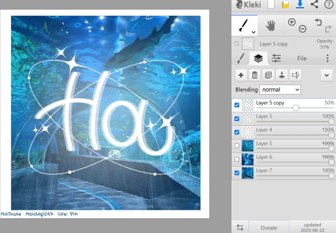Uncheck visibility of Layer 7
The width and height of the screenshot is (336, 233).
[x=237, y=173]
